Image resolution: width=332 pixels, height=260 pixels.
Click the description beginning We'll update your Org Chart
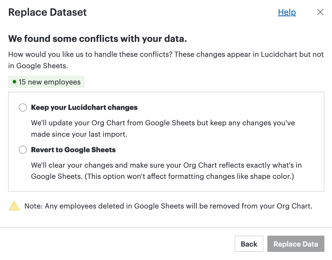163,128
